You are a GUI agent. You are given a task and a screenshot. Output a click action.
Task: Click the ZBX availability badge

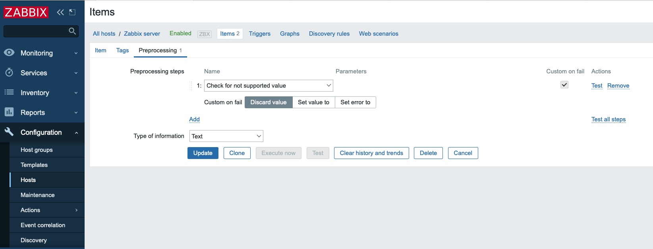tap(205, 34)
